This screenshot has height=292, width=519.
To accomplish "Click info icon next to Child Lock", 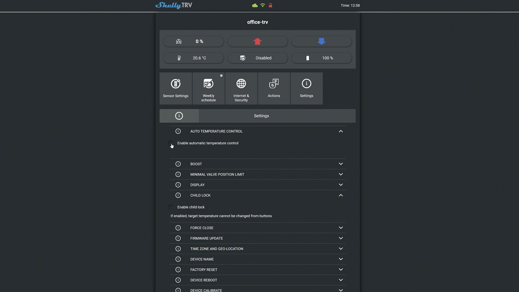I will pyautogui.click(x=178, y=195).
